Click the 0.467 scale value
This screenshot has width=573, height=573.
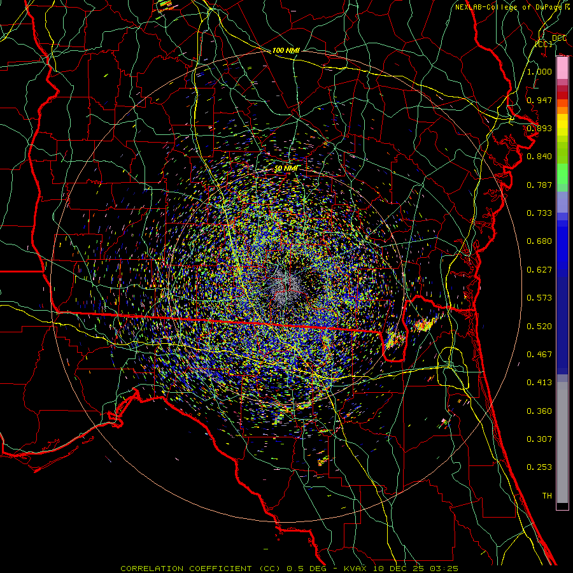pyautogui.click(x=539, y=355)
